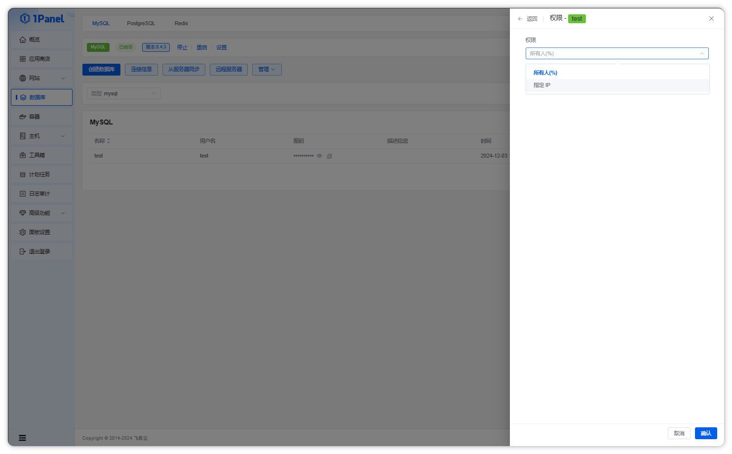Click the 取消 cancel button
This screenshot has height=454, width=732.
679,433
